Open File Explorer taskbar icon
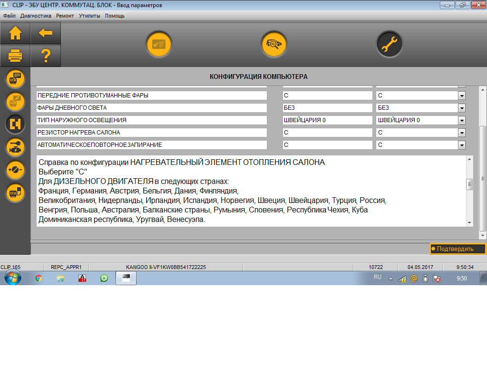The height and width of the screenshot is (365, 487). click(x=60, y=278)
